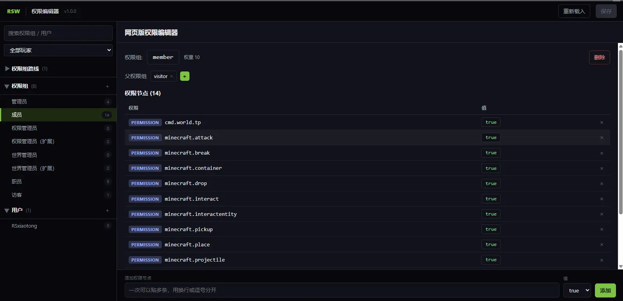Remove the minecraft.break permission node

(602, 153)
